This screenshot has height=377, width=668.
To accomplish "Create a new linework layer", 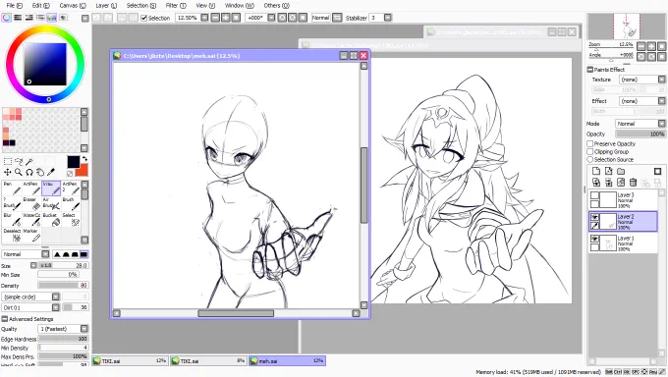I will [608, 171].
